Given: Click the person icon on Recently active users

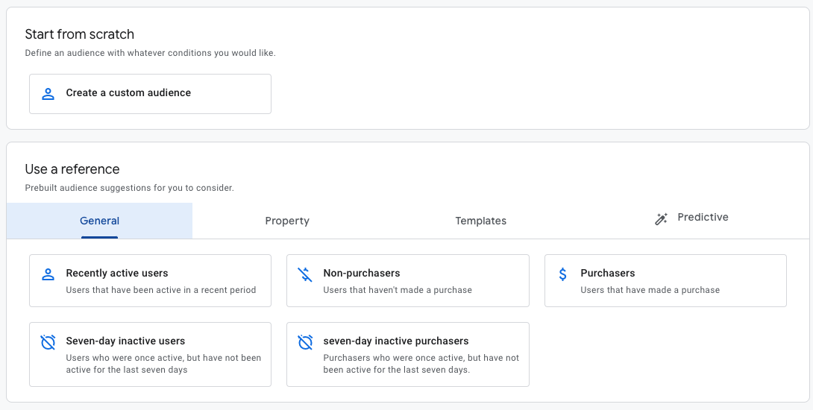Looking at the screenshot, I should 48,274.
